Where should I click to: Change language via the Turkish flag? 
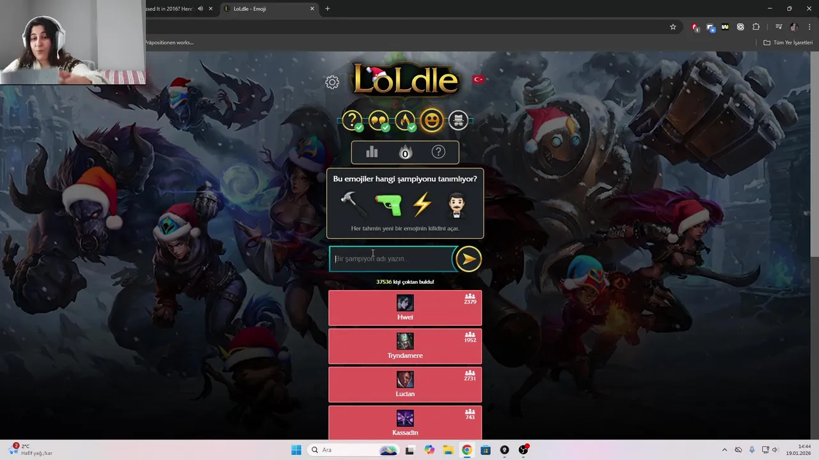tap(478, 79)
